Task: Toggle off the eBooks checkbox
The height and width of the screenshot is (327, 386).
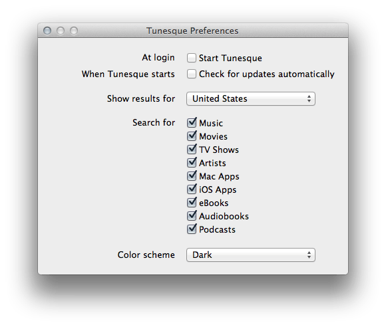Action: point(192,202)
